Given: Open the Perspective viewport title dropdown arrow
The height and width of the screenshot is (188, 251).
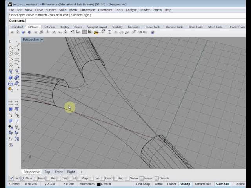Looking at the screenshot, I should click(42, 40).
